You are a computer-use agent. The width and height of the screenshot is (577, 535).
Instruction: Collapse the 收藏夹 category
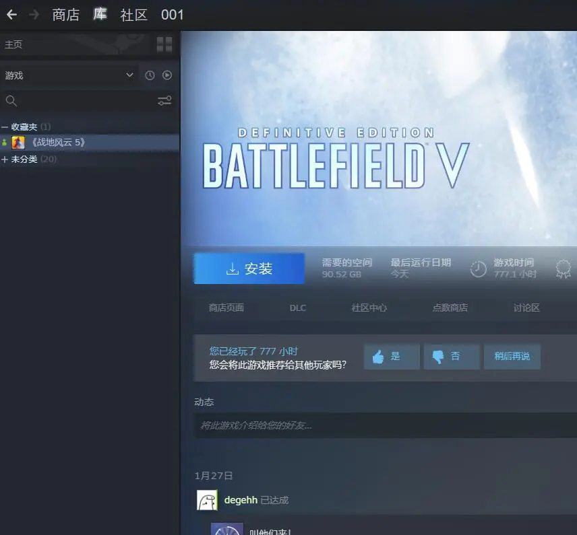pos(5,127)
